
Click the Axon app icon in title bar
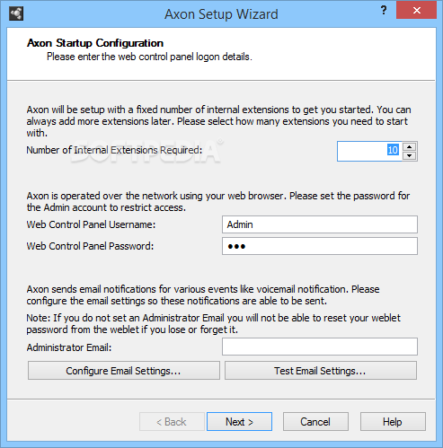[16, 13]
